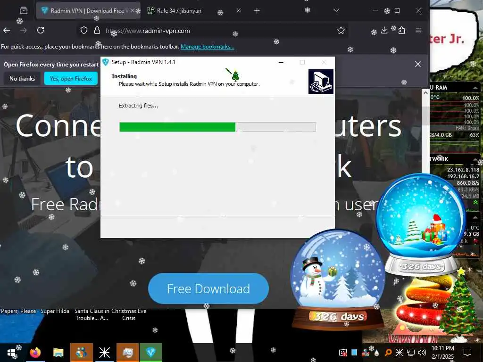Open the snowflake app in the taskbar
The image size is (483, 362).
click(104, 353)
